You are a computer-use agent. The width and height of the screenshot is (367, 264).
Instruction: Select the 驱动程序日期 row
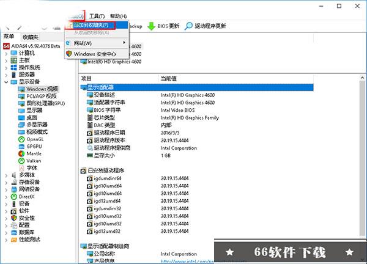tap(197, 133)
